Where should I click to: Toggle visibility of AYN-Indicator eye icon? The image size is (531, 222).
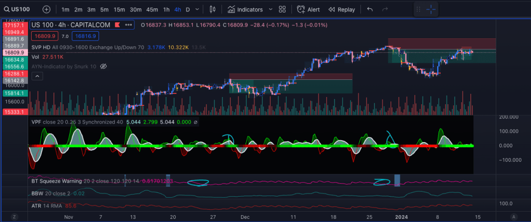(x=103, y=66)
